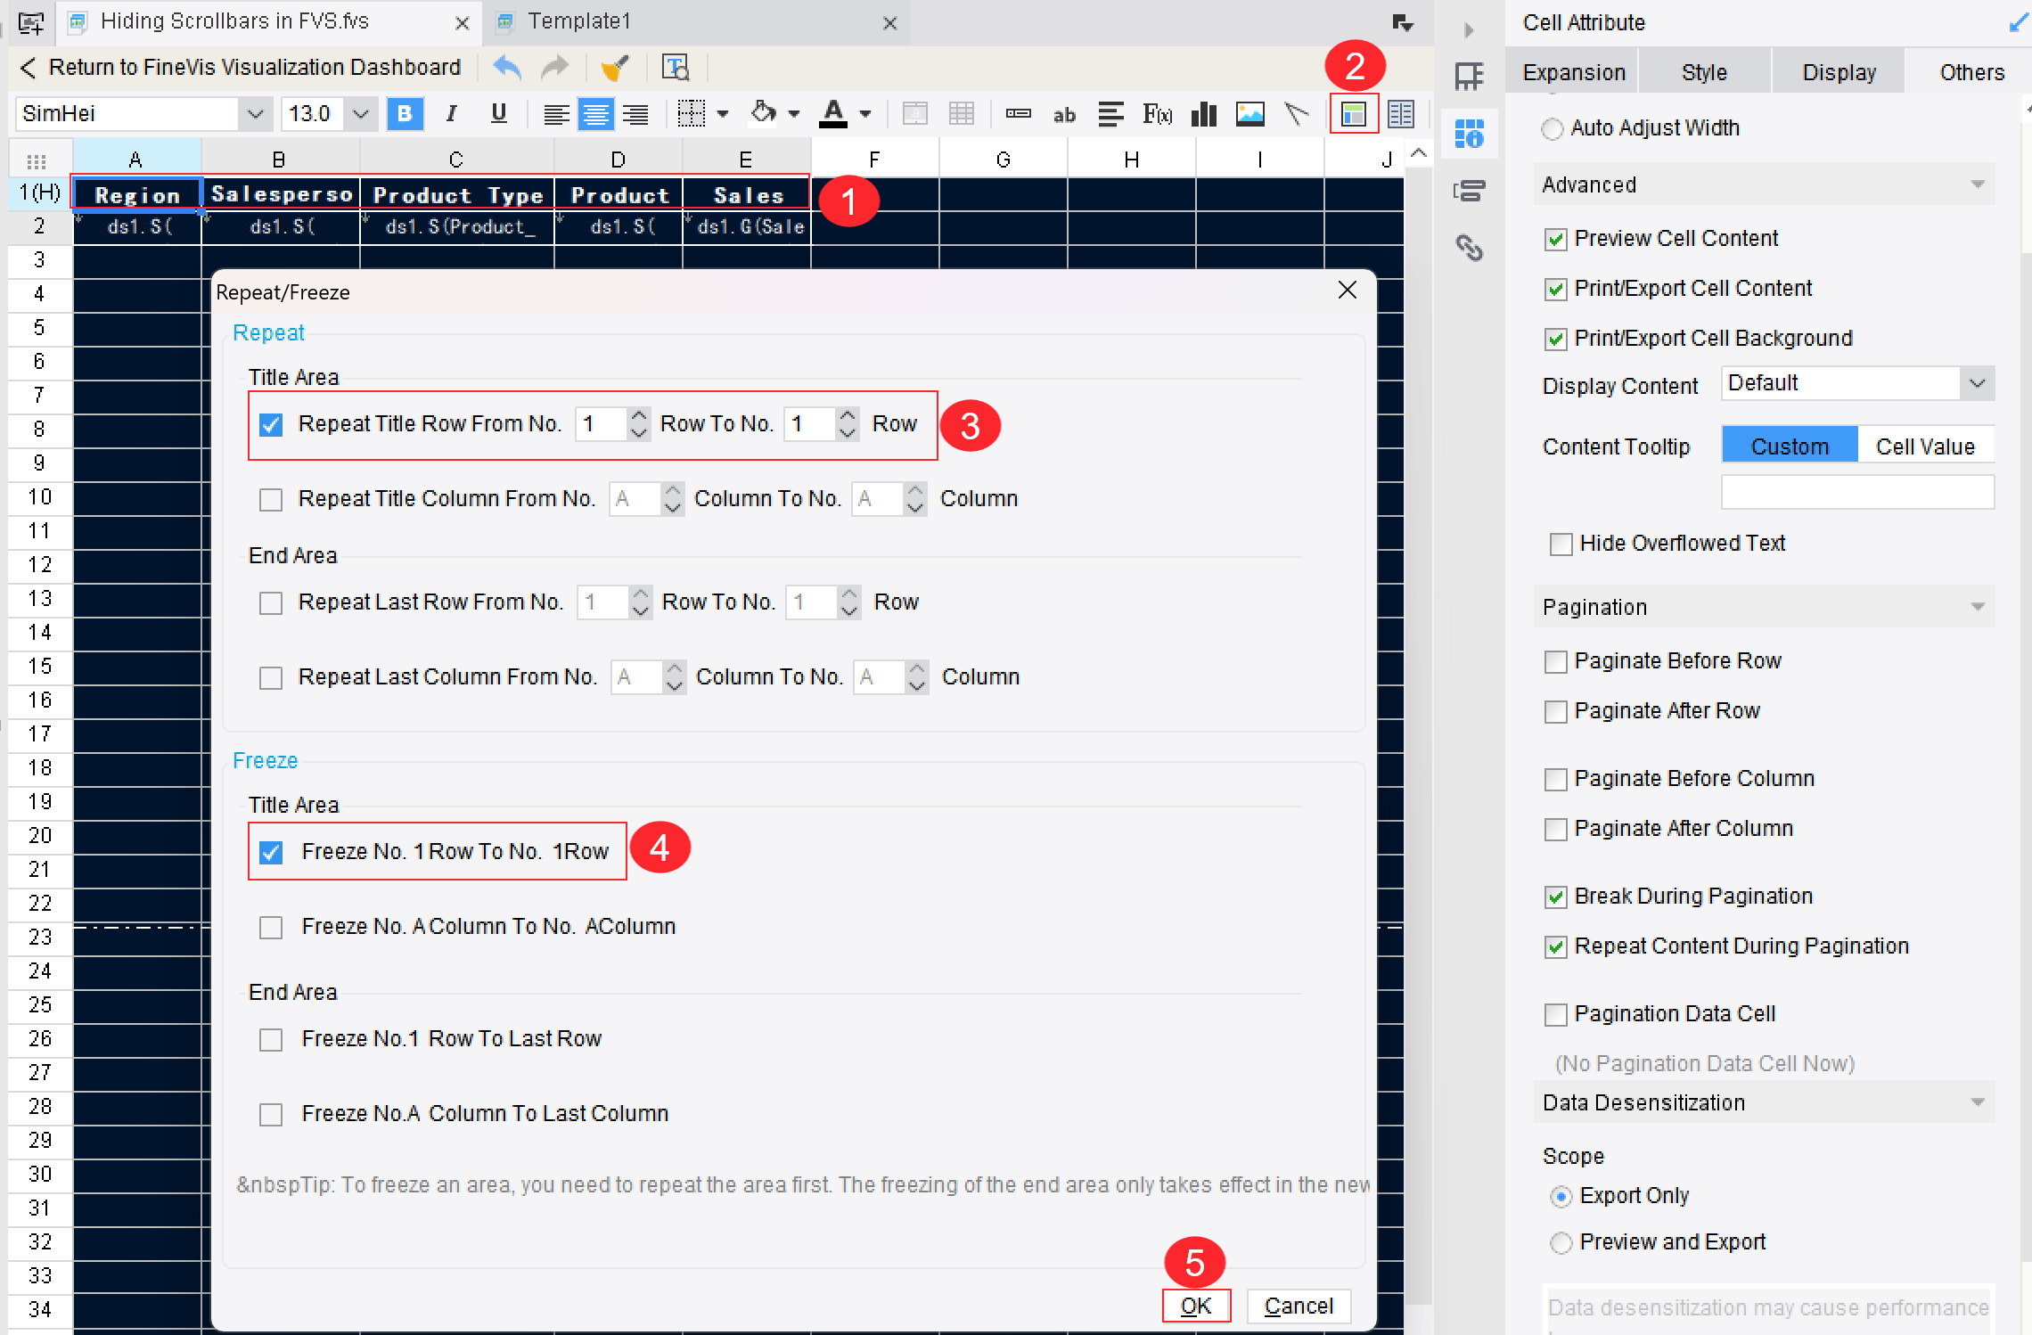Collapse the Pagination section

1978,607
